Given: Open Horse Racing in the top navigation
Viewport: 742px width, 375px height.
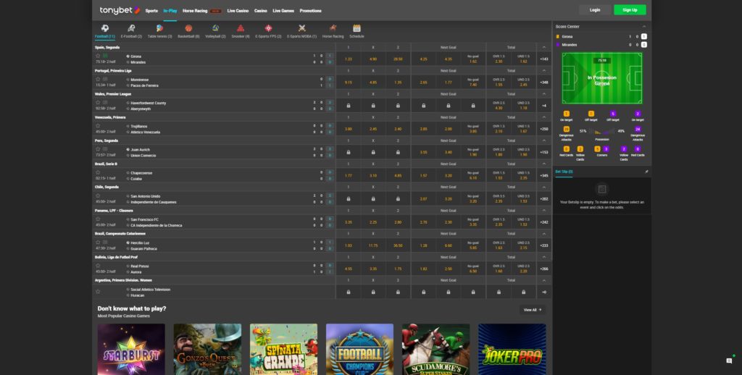Looking at the screenshot, I should click(x=195, y=10).
